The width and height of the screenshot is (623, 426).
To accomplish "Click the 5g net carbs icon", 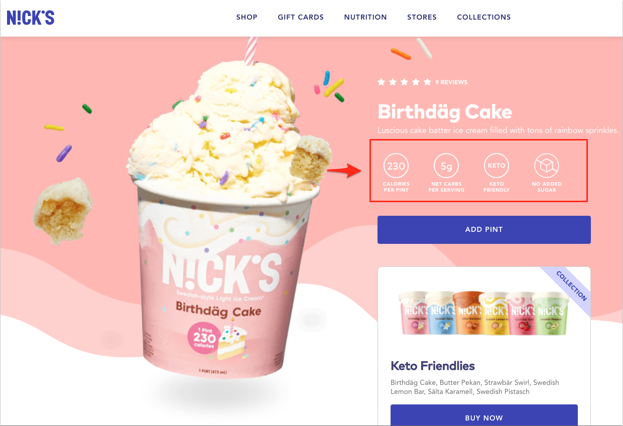I will pyautogui.click(x=446, y=166).
